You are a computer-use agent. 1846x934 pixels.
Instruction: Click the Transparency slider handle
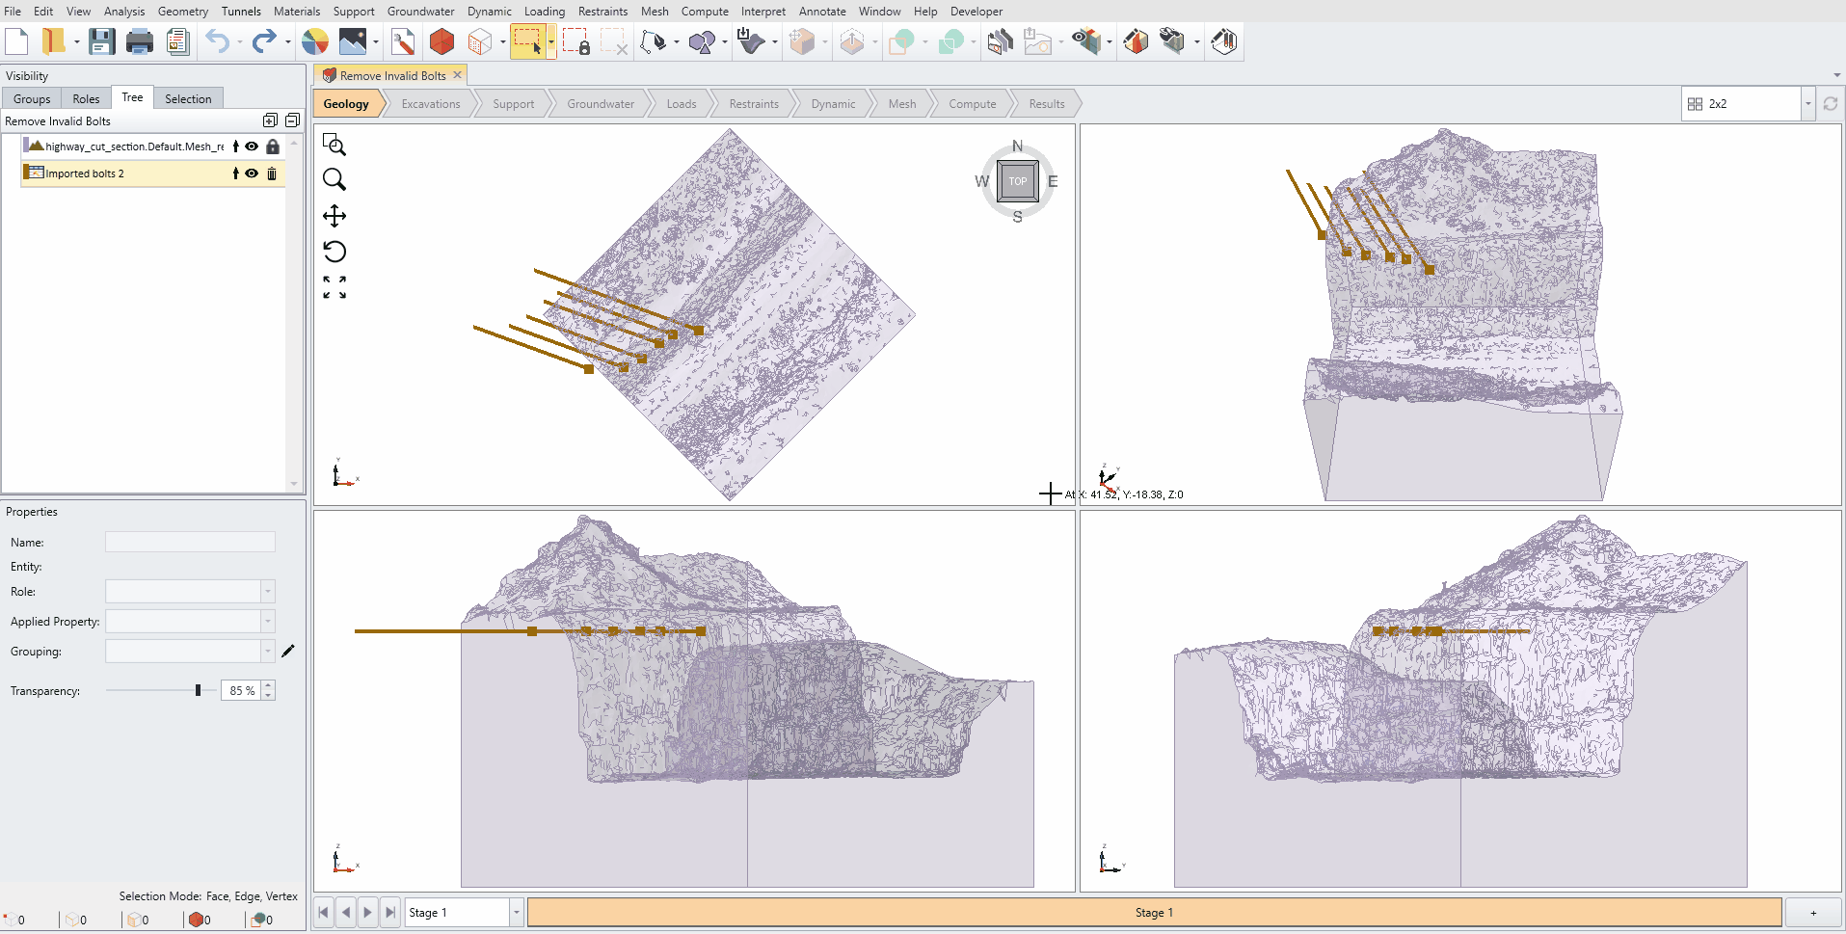(198, 690)
